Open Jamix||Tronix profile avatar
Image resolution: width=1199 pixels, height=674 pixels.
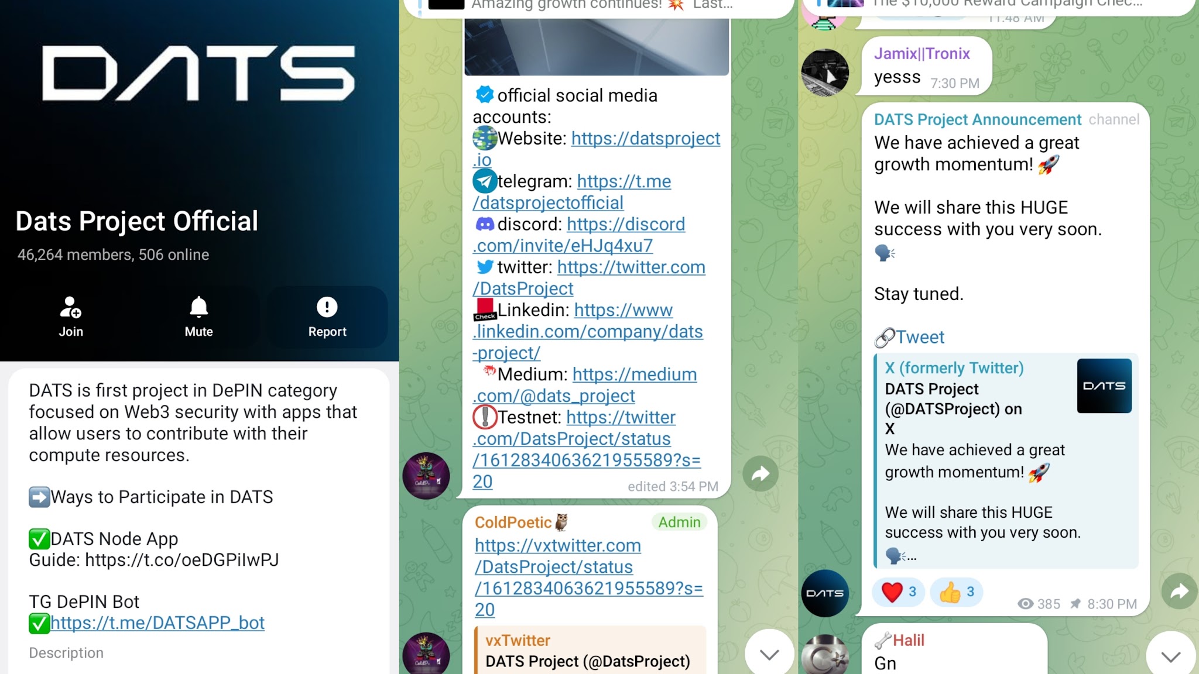(825, 73)
